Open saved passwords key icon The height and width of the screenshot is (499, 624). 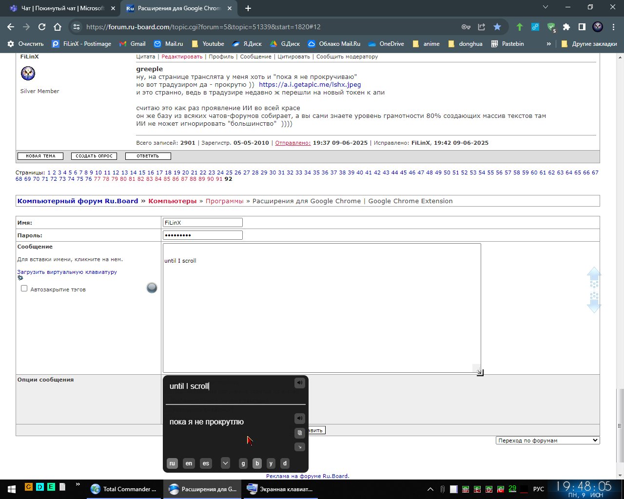click(466, 27)
